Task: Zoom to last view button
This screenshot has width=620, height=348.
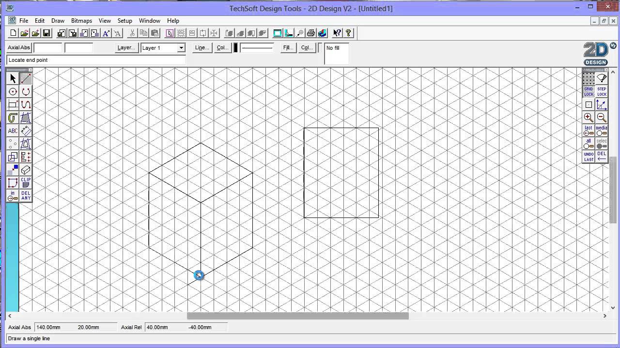Action: point(589,130)
